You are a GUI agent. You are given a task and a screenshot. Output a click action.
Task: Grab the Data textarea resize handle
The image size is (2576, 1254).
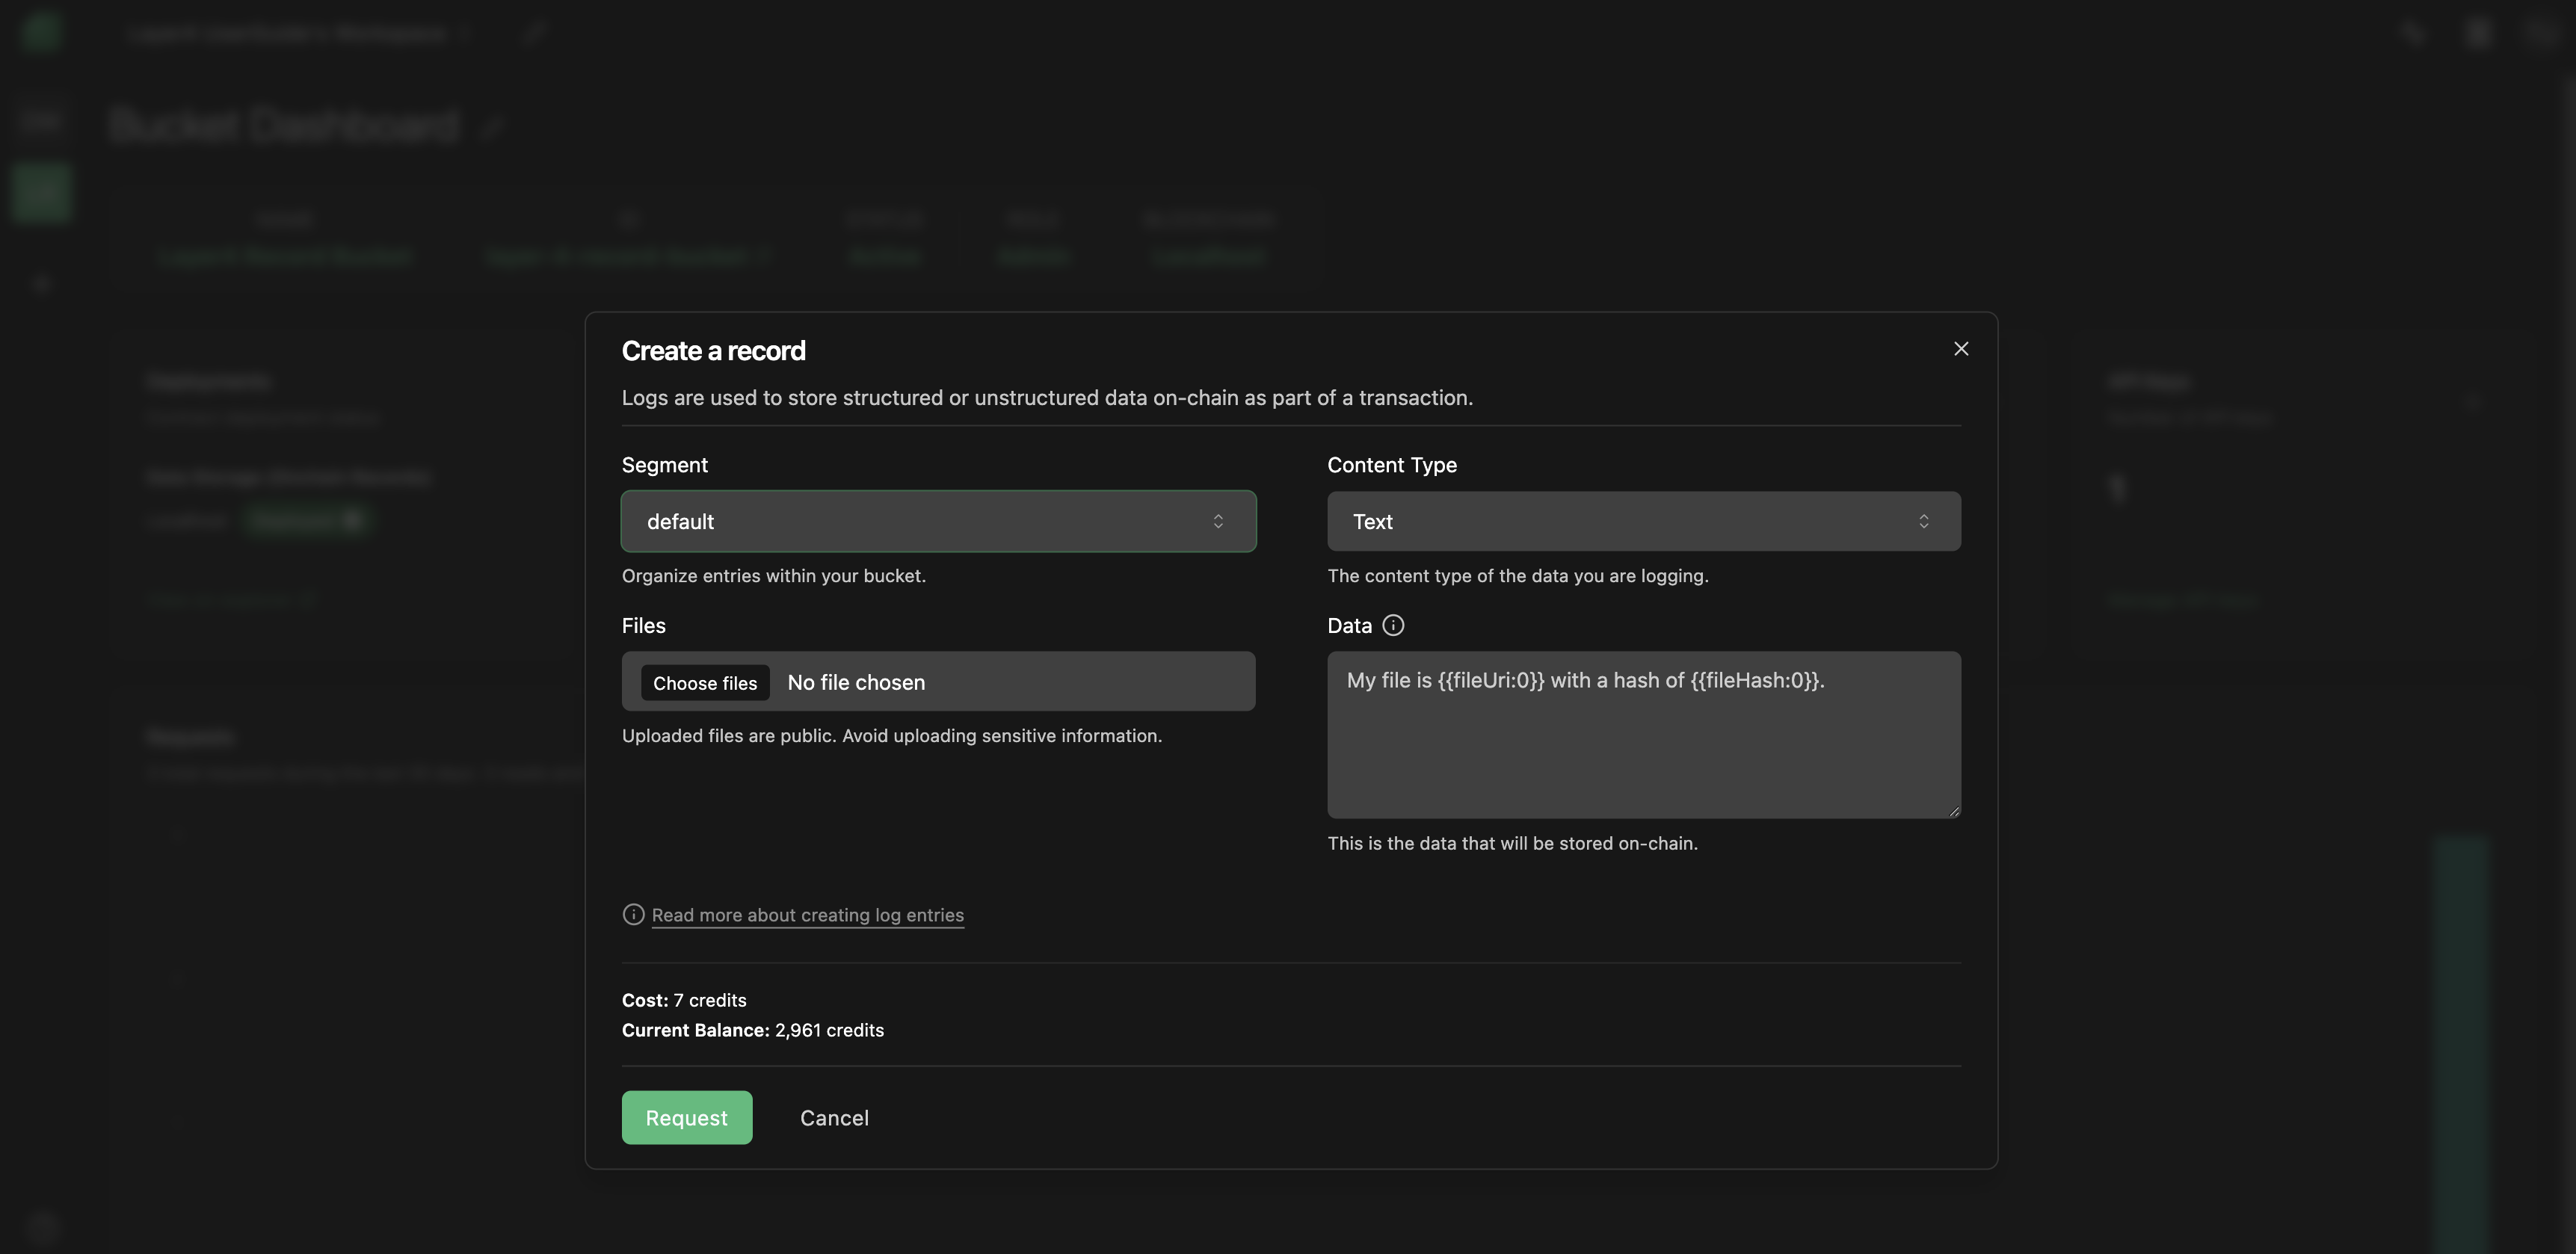coord(1953,811)
